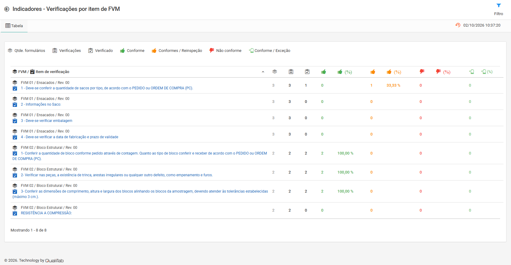Image resolution: width=511 pixels, height=265 pixels.
Task: Click red Não conforme percentage header
Action: click(443, 72)
